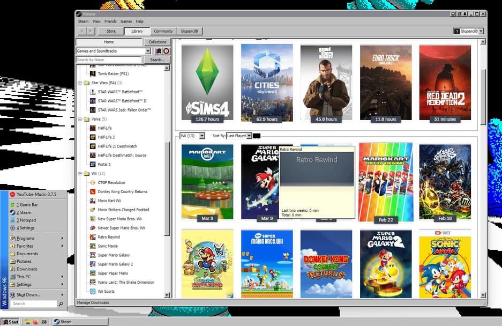Select STAR WARS Jedi: Fallen Order entry
This screenshot has width=502, height=326.
click(x=124, y=110)
